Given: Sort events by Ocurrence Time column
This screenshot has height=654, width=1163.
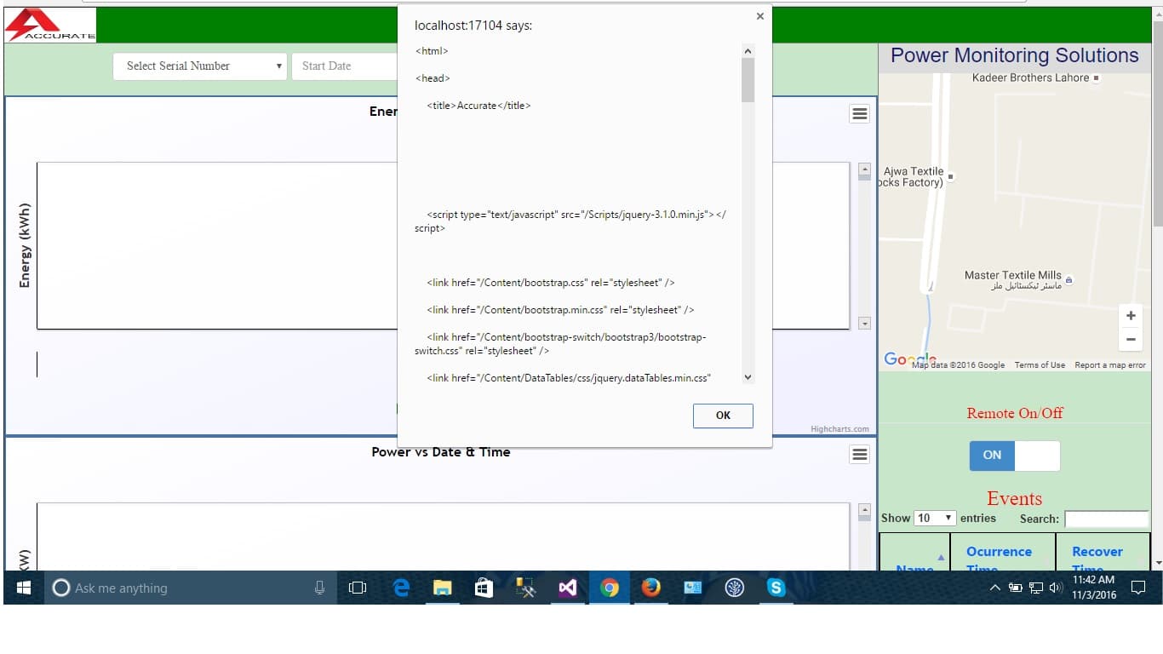Looking at the screenshot, I should [x=1002, y=554].
